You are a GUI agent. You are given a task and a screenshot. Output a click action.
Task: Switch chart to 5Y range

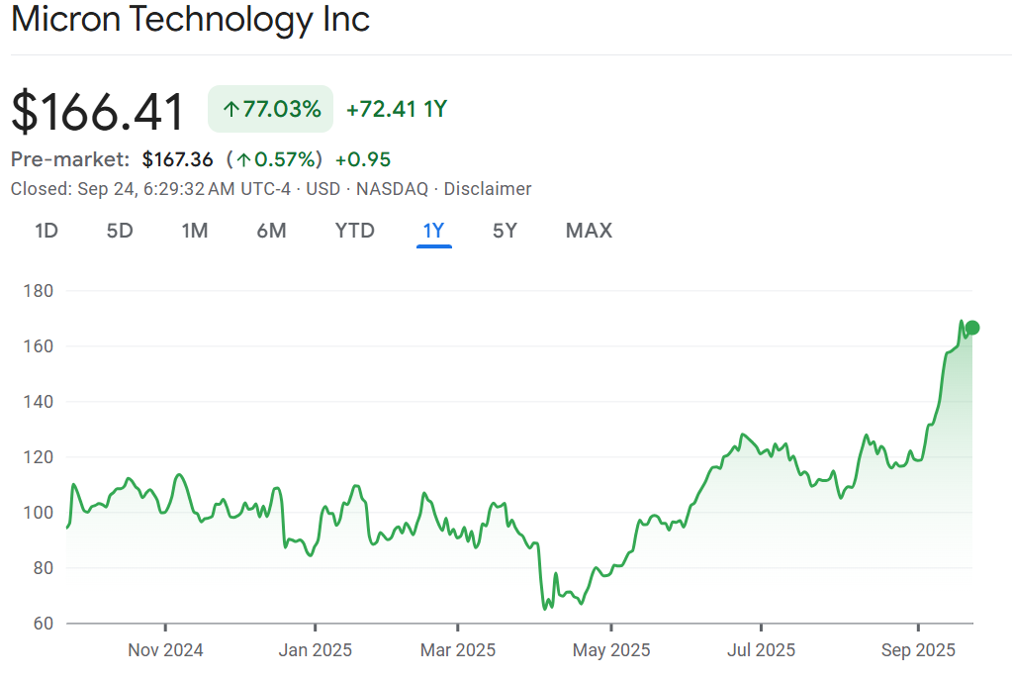505,231
